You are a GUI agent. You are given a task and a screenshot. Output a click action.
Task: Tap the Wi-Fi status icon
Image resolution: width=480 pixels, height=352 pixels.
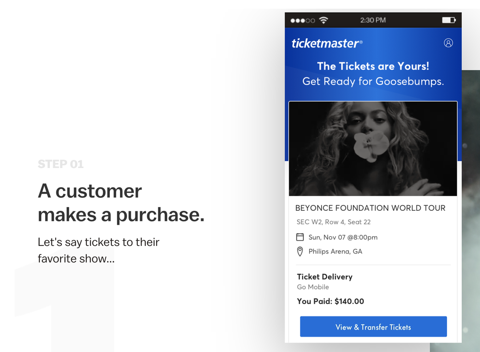click(x=323, y=20)
